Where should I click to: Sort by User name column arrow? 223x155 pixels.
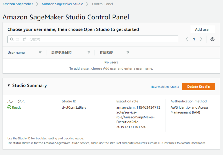[40, 53]
